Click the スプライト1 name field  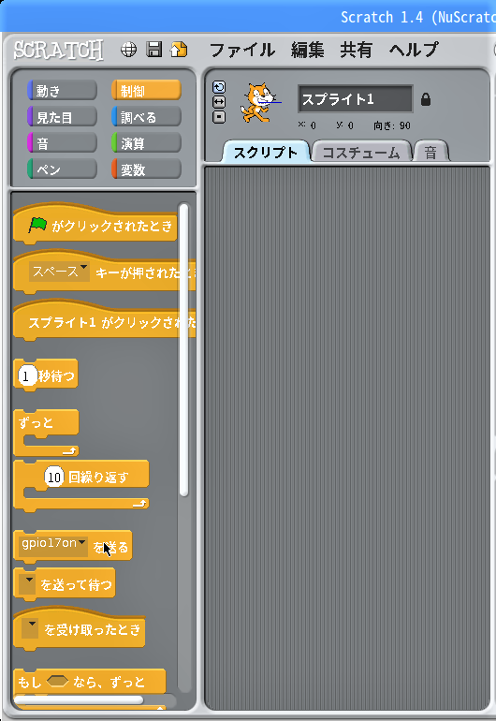pyautogui.click(x=355, y=99)
